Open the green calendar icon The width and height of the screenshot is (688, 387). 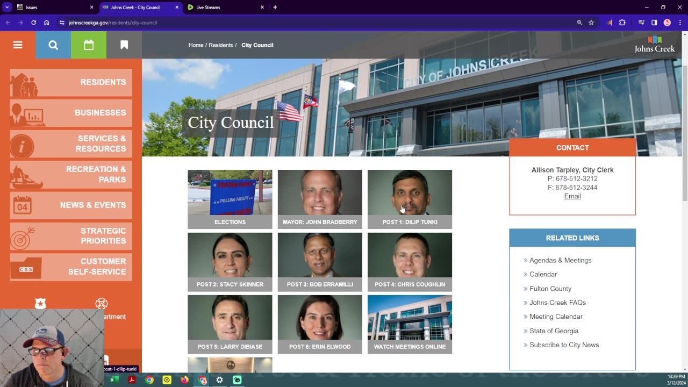89,45
